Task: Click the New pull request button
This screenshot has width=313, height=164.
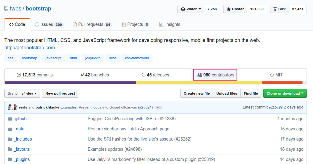Action: pos(60,93)
